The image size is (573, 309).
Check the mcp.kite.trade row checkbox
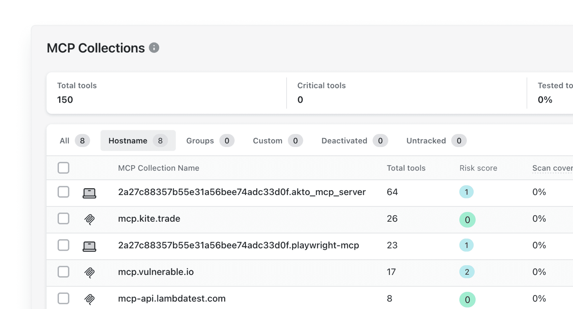pyautogui.click(x=63, y=219)
